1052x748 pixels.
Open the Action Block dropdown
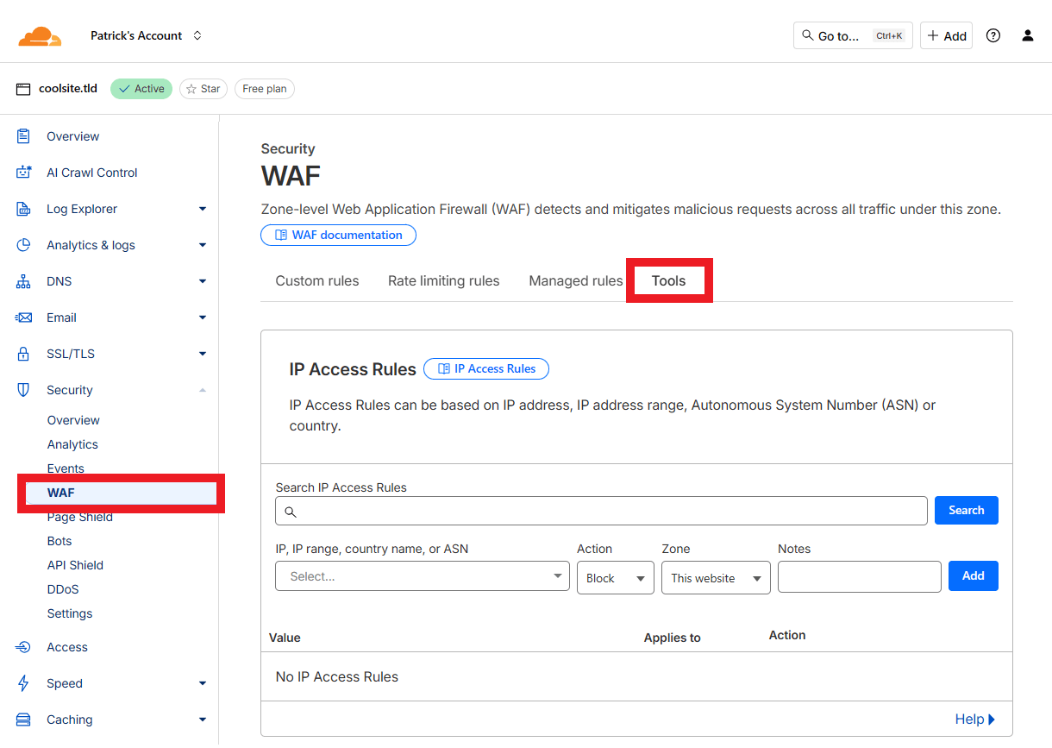coord(615,578)
